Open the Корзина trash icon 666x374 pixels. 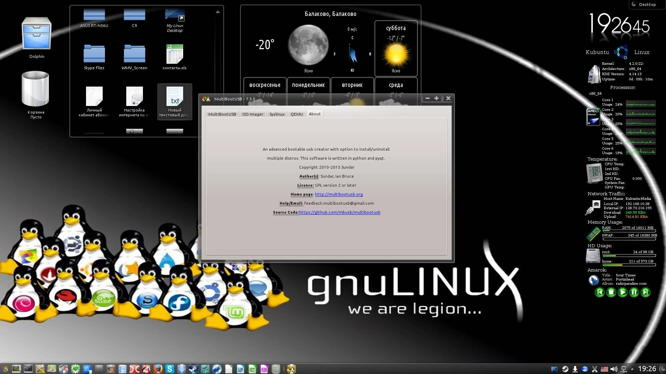click(36, 94)
